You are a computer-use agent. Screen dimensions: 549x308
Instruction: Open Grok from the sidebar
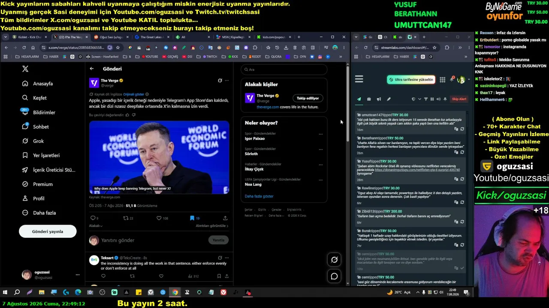(x=33, y=141)
